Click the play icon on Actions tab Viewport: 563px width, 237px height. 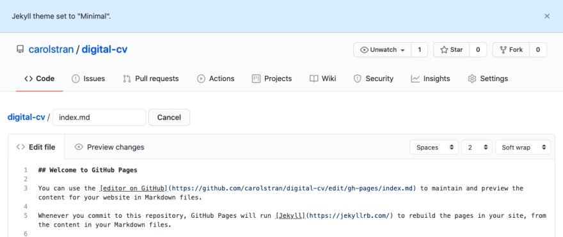point(201,79)
